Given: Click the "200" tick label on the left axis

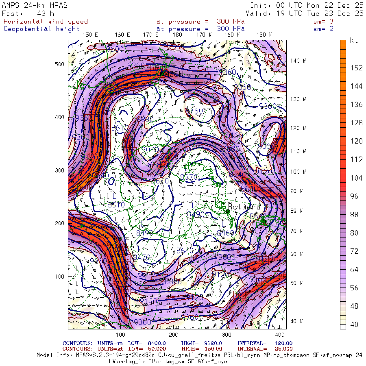Looking at the screenshot, I should 59,224.
